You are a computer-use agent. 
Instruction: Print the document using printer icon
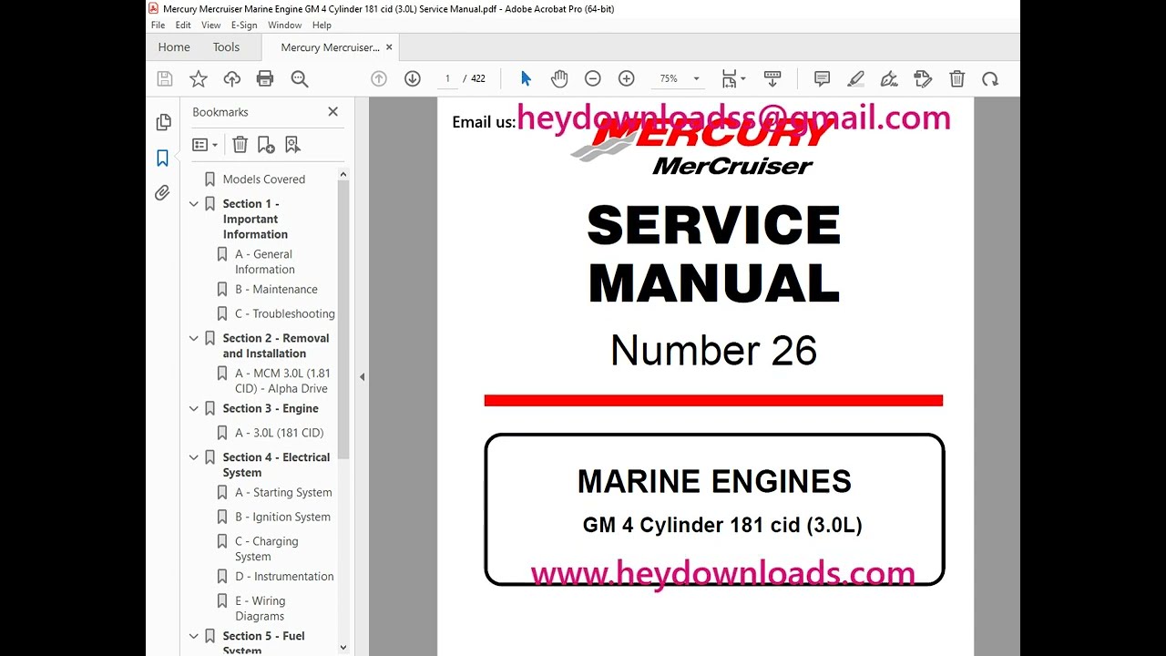265,79
